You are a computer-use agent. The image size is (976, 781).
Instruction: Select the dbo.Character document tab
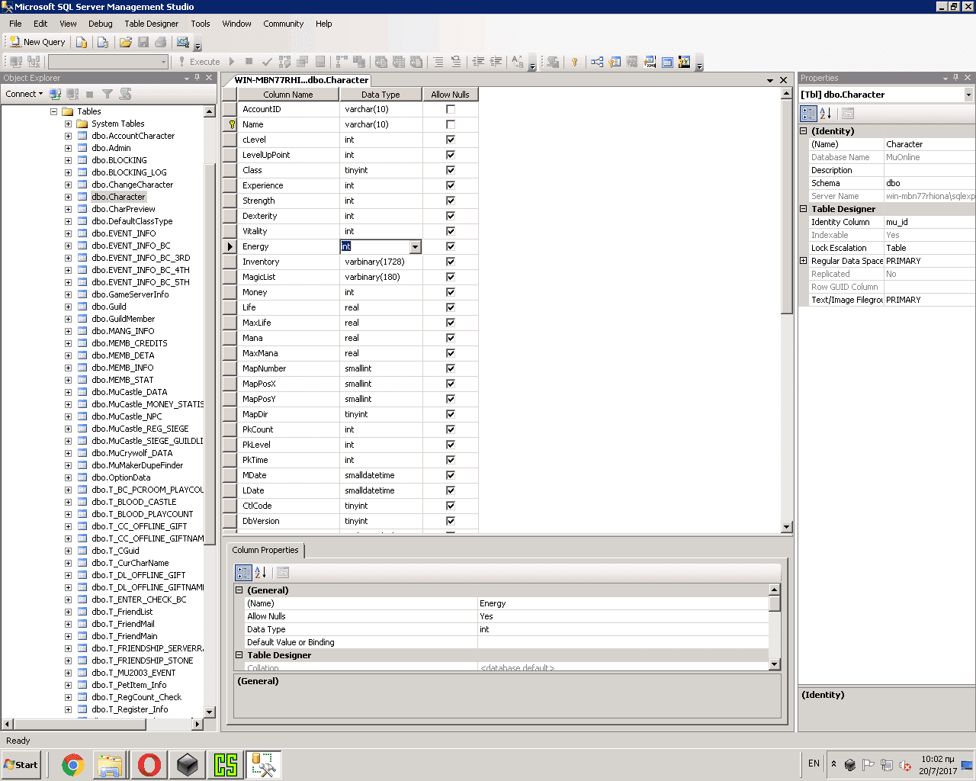pyautogui.click(x=300, y=79)
